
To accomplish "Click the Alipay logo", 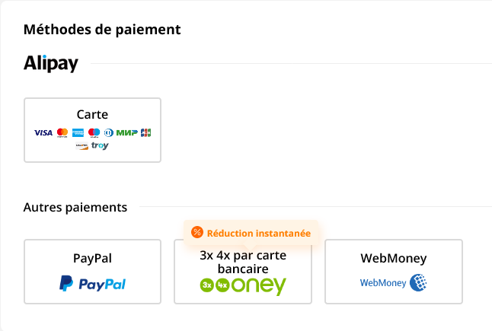I will (51, 63).
